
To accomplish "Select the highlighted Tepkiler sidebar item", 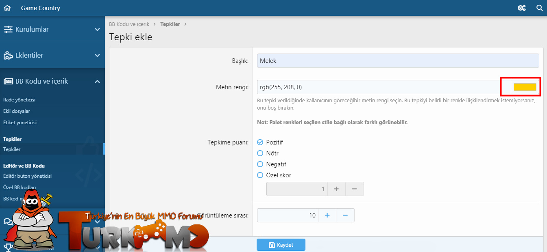I will [52, 149].
